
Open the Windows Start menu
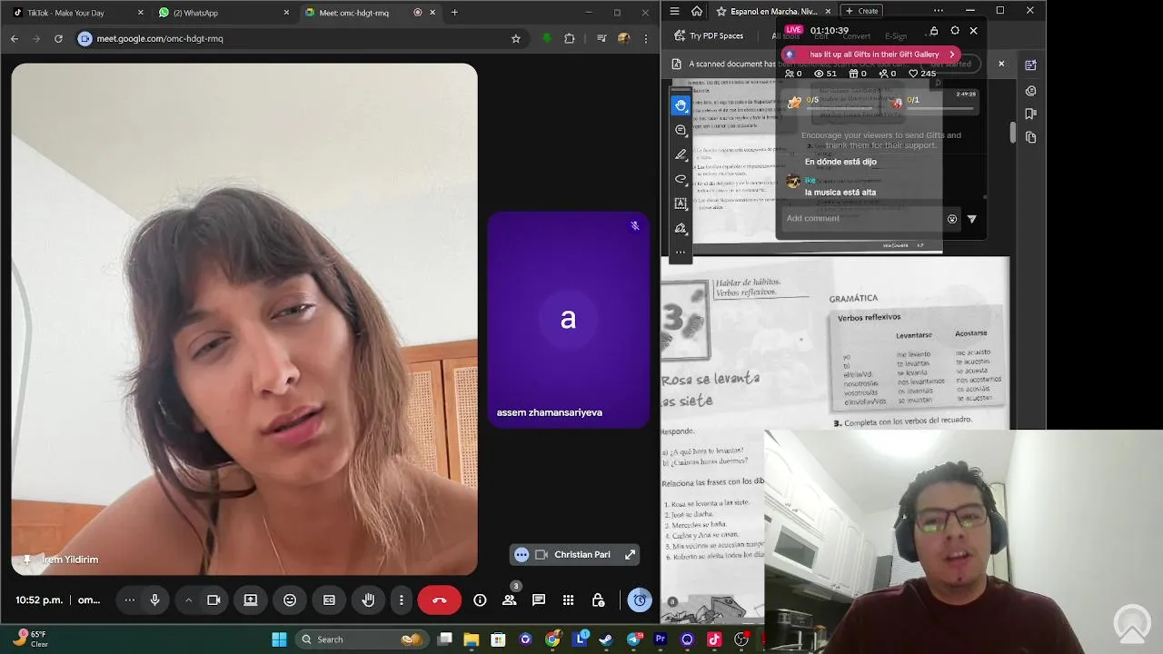coord(279,639)
